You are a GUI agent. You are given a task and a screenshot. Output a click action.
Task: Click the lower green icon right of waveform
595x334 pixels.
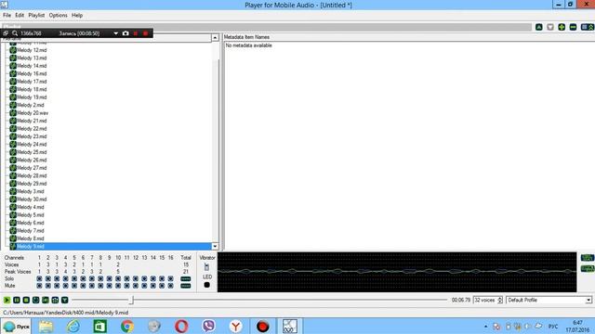click(x=588, y=268)
